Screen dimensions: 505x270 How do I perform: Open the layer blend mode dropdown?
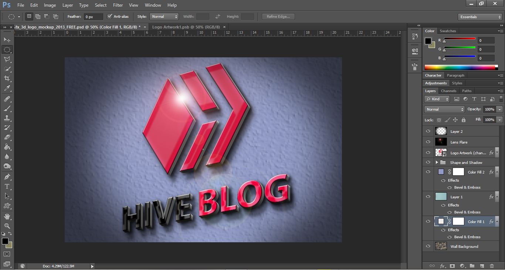pyautogui.click(x=444, y=109)
